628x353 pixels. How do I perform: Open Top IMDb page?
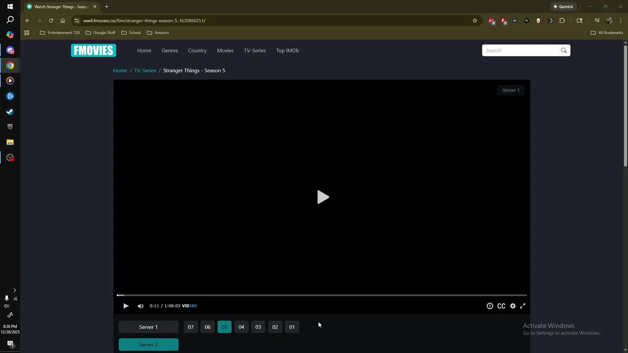(288, 50)
